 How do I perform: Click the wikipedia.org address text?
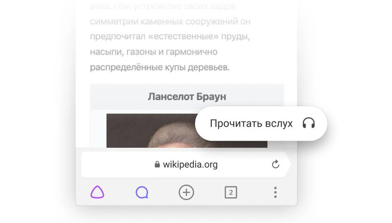[190, 165]
